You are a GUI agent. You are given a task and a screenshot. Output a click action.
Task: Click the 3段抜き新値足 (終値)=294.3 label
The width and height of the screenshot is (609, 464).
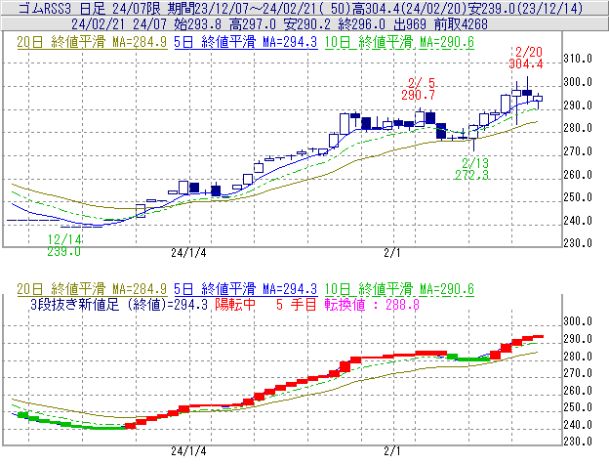pyautogui.click(x=119, y=304)
